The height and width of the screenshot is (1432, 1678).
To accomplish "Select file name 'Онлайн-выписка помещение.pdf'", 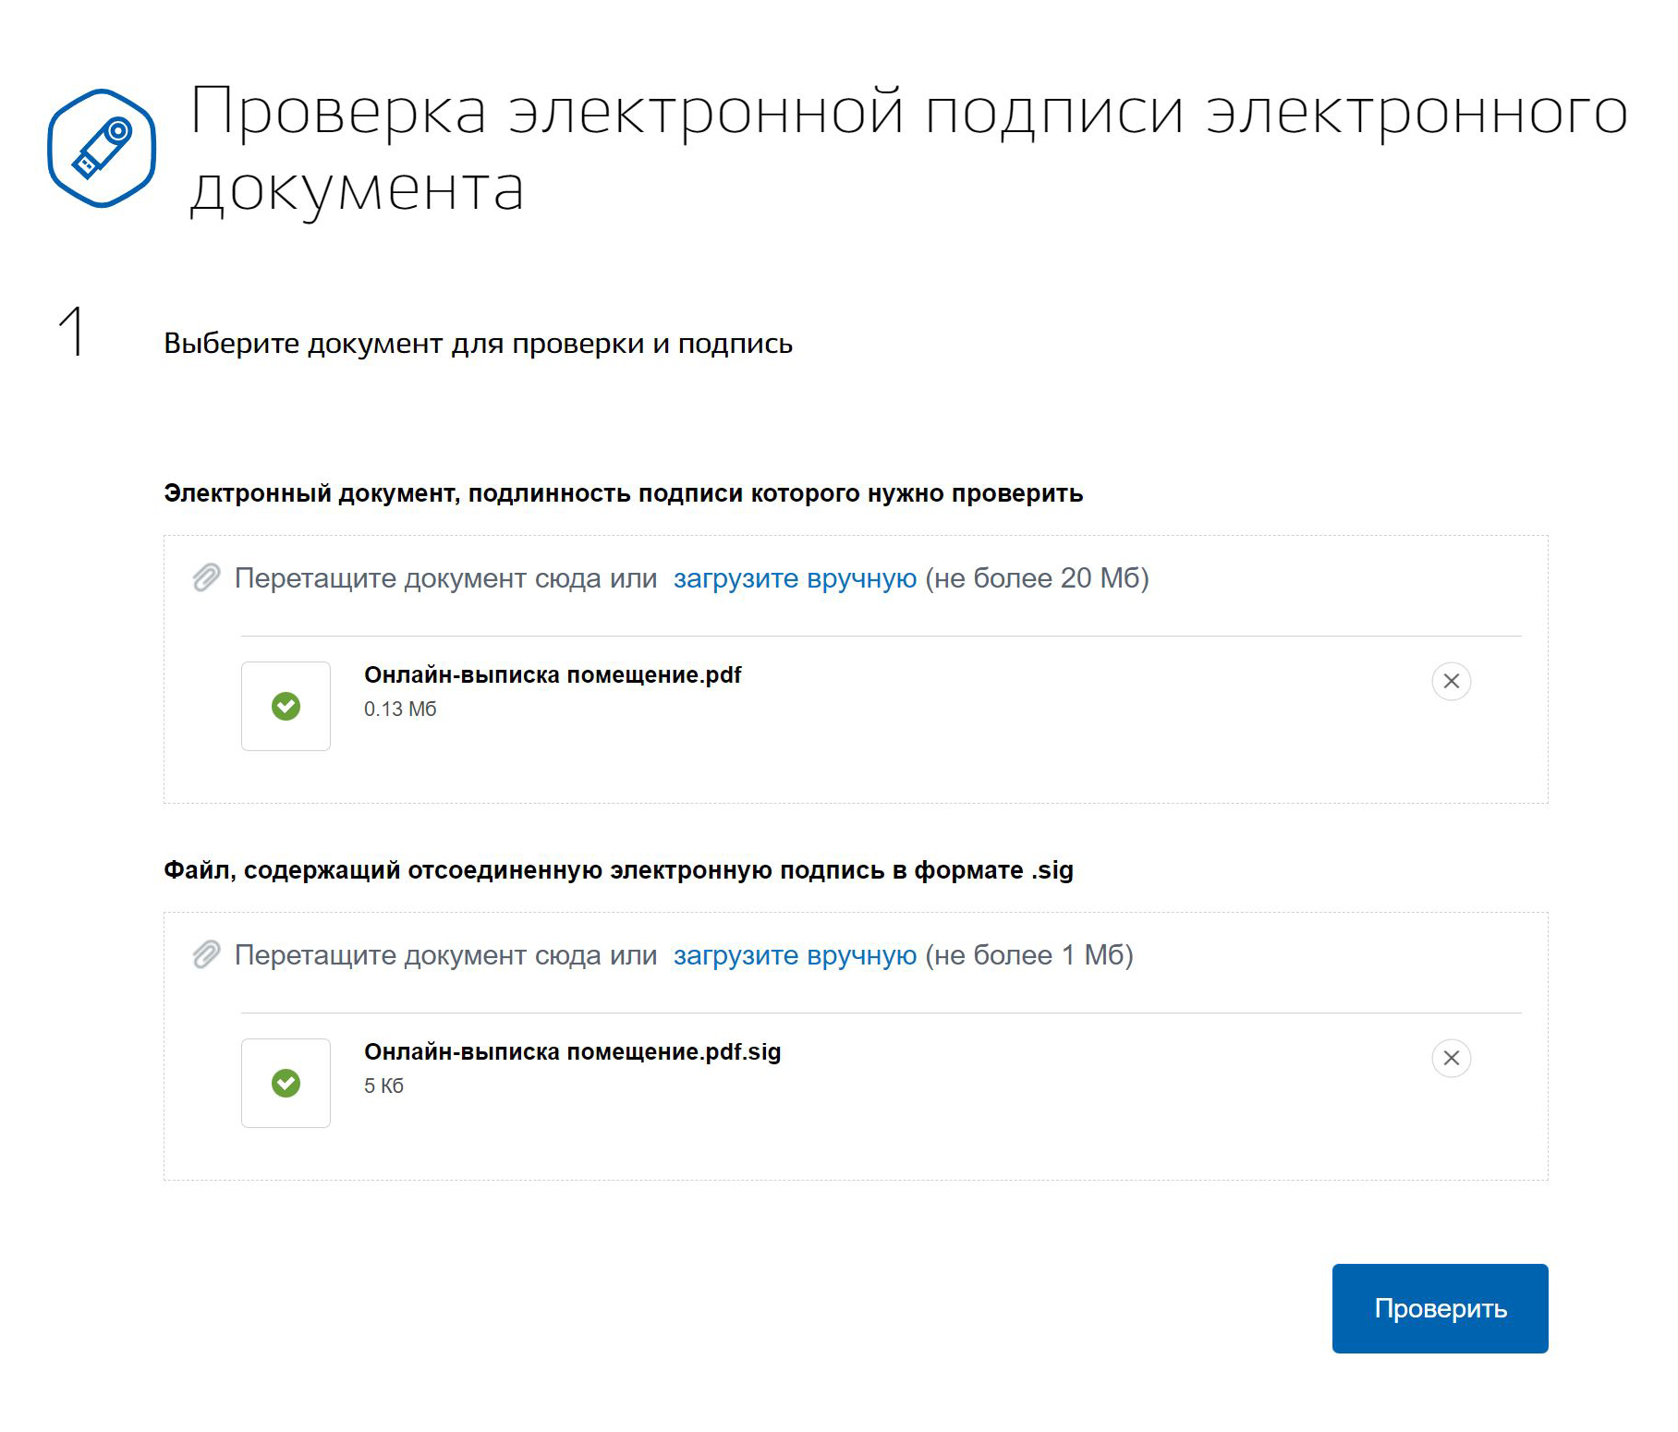I will [x=553, y=675].
